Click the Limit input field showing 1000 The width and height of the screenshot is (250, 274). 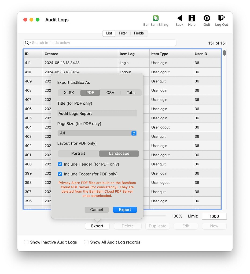coord(214,216)
